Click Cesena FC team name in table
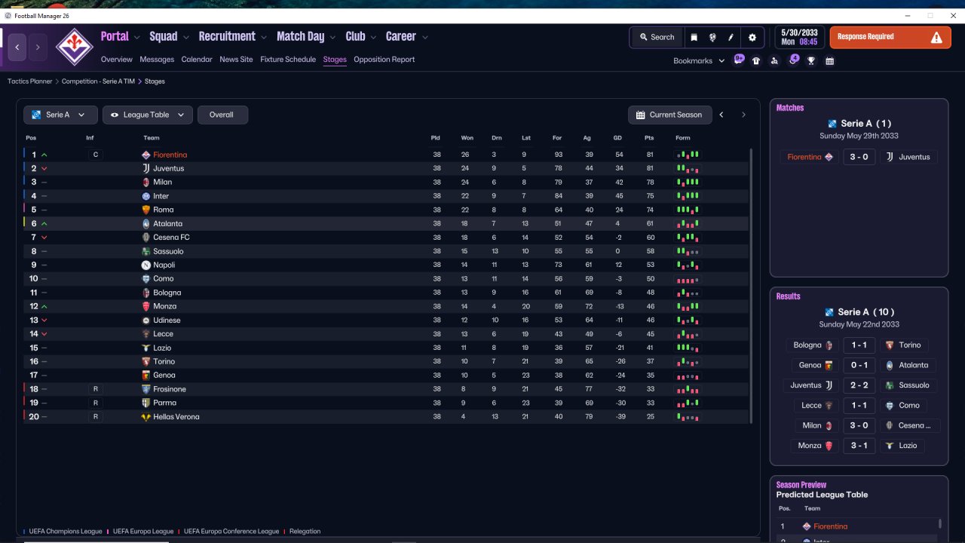 [171, 238]
